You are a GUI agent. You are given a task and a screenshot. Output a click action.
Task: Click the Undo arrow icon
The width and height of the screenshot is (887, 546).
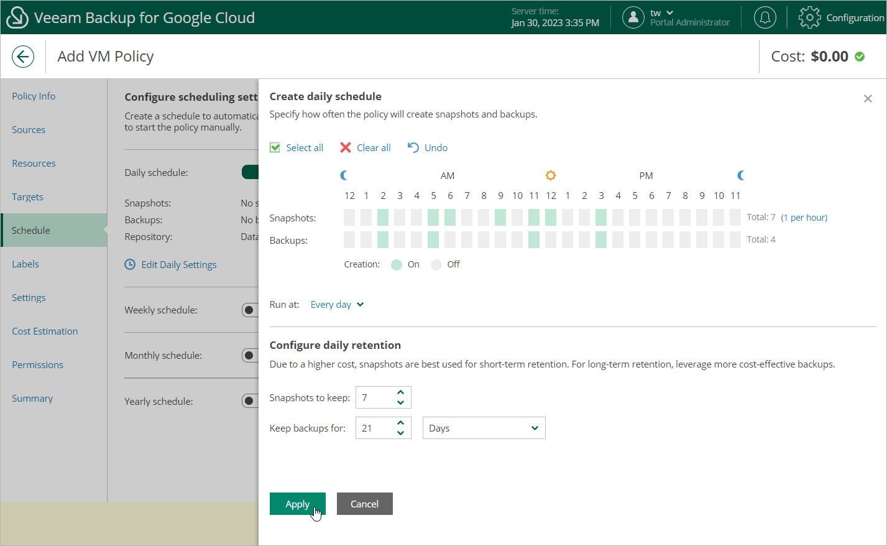[x=413, y=147]
